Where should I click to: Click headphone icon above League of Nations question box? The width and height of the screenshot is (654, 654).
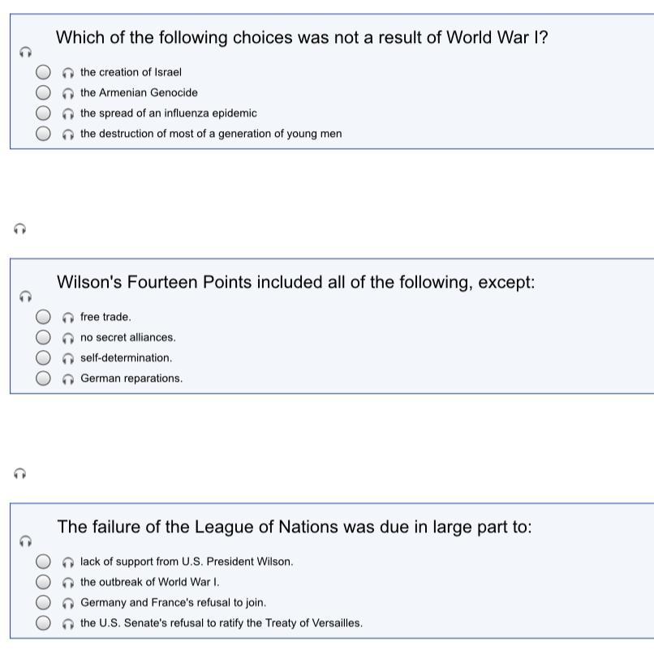click(x=19, y=474)
